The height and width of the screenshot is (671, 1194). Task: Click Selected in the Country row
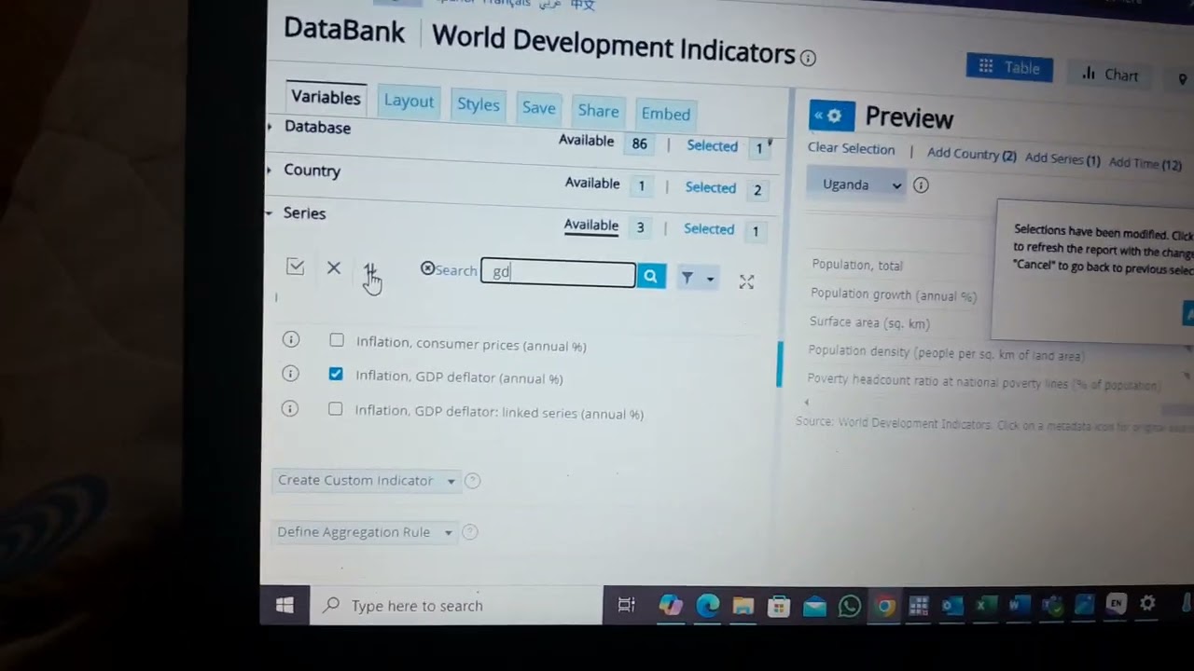pyautogui.click(x=711, y=187)
